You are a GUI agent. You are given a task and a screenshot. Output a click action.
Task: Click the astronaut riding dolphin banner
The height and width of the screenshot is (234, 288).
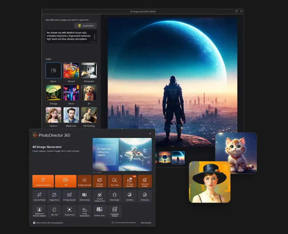122,154
